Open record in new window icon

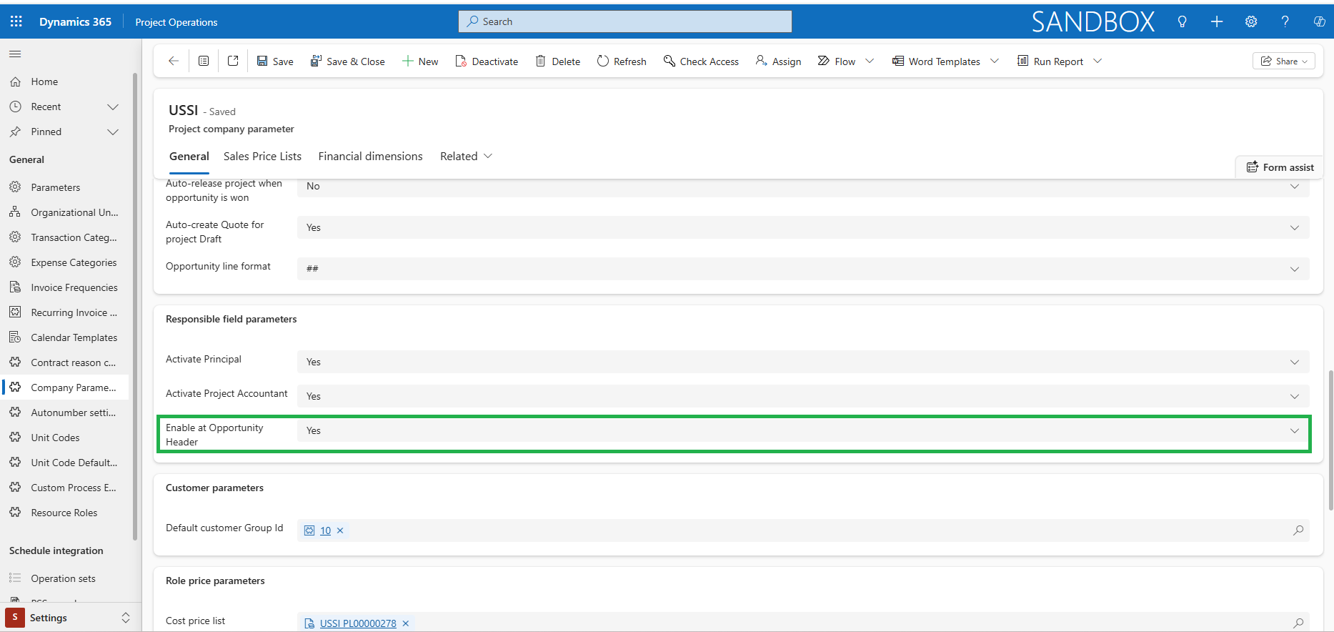click(233, 61)
